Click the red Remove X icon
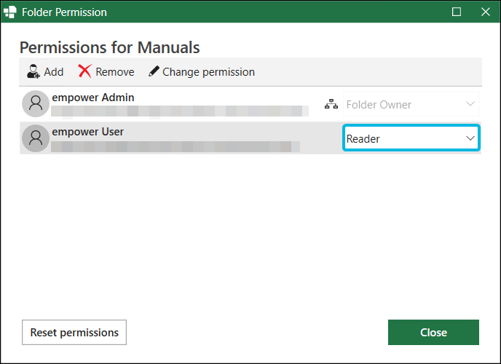 84,71
